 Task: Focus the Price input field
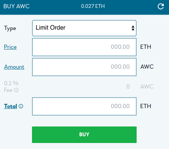coord(84,47)
